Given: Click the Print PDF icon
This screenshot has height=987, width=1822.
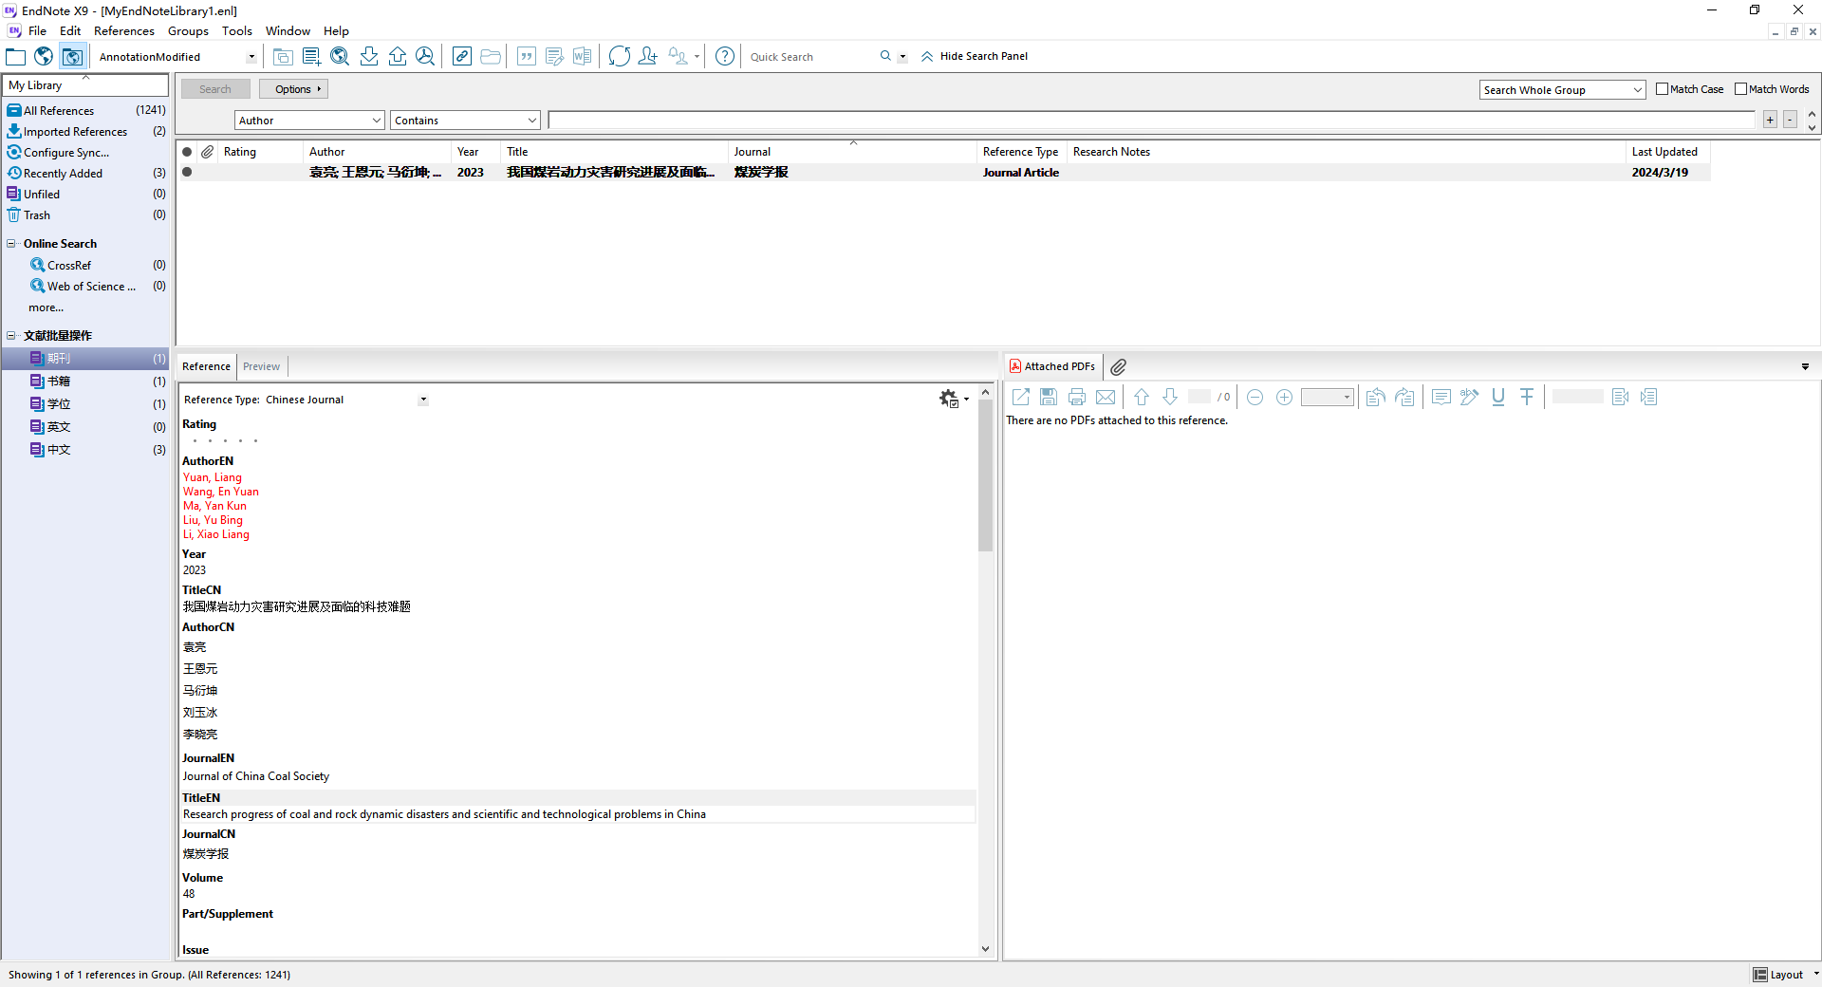Looking at the screenshot, I should (1077, 398).
